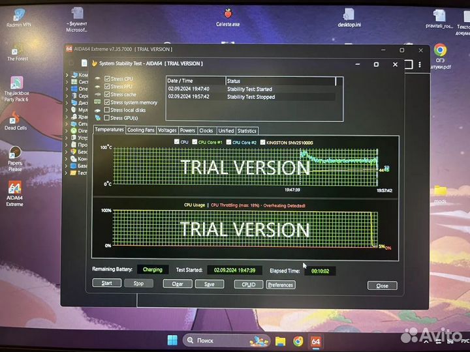This screenshot has width=470, height=352.
Task: Open Chrome from taskbar
Action: [298, 341]
